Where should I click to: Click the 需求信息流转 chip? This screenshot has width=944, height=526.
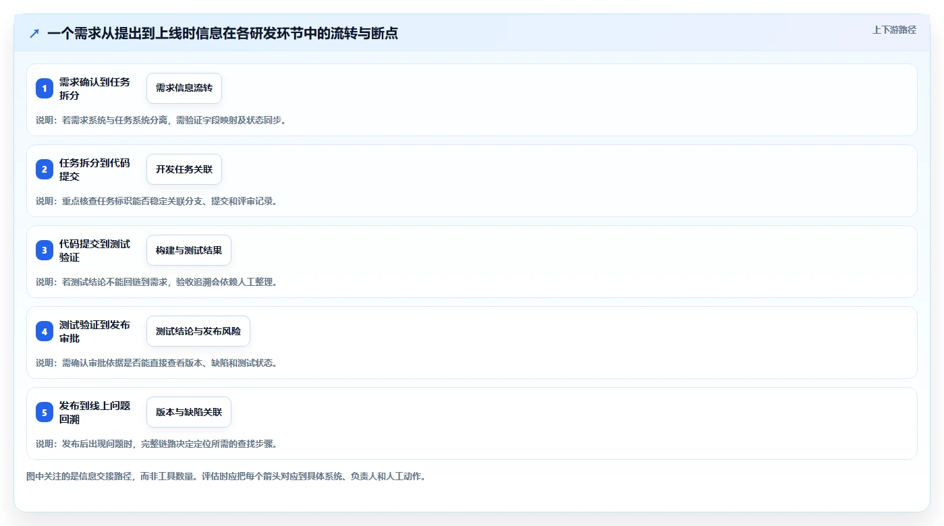point(184,88)
